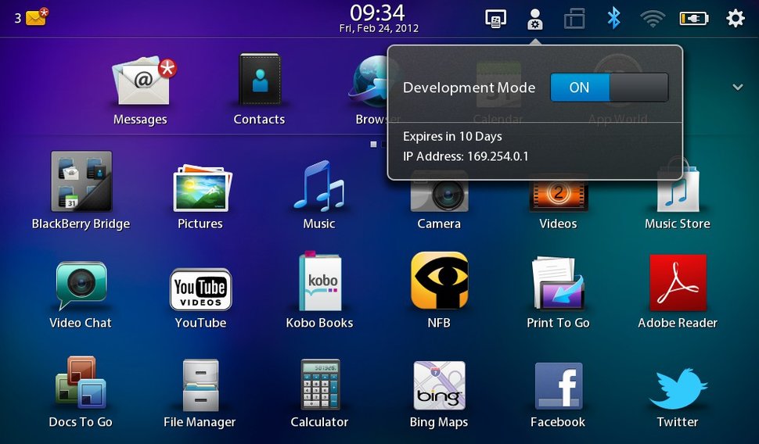Click the Development Mode status bar icon
Image resolution: width=759 pixels, height=444 pixels.
click(x=535, y=20)
